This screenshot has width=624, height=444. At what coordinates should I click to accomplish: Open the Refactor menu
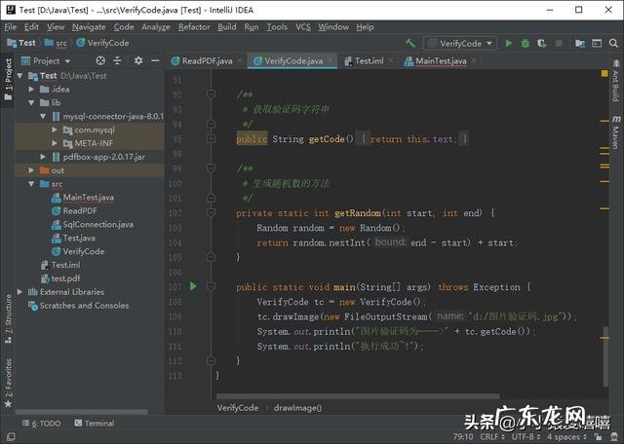click(194, 27)
